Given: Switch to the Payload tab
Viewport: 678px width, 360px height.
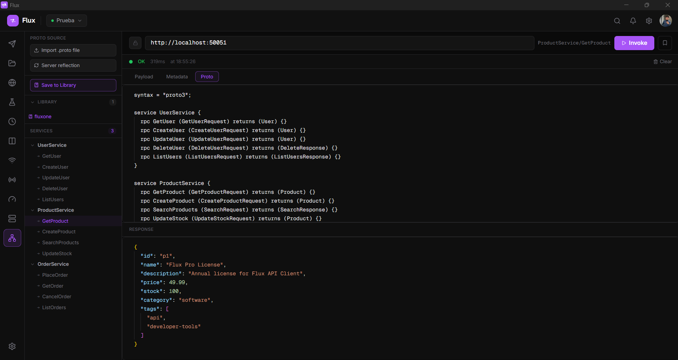Looking at the screenshot, I should point(144,77).
